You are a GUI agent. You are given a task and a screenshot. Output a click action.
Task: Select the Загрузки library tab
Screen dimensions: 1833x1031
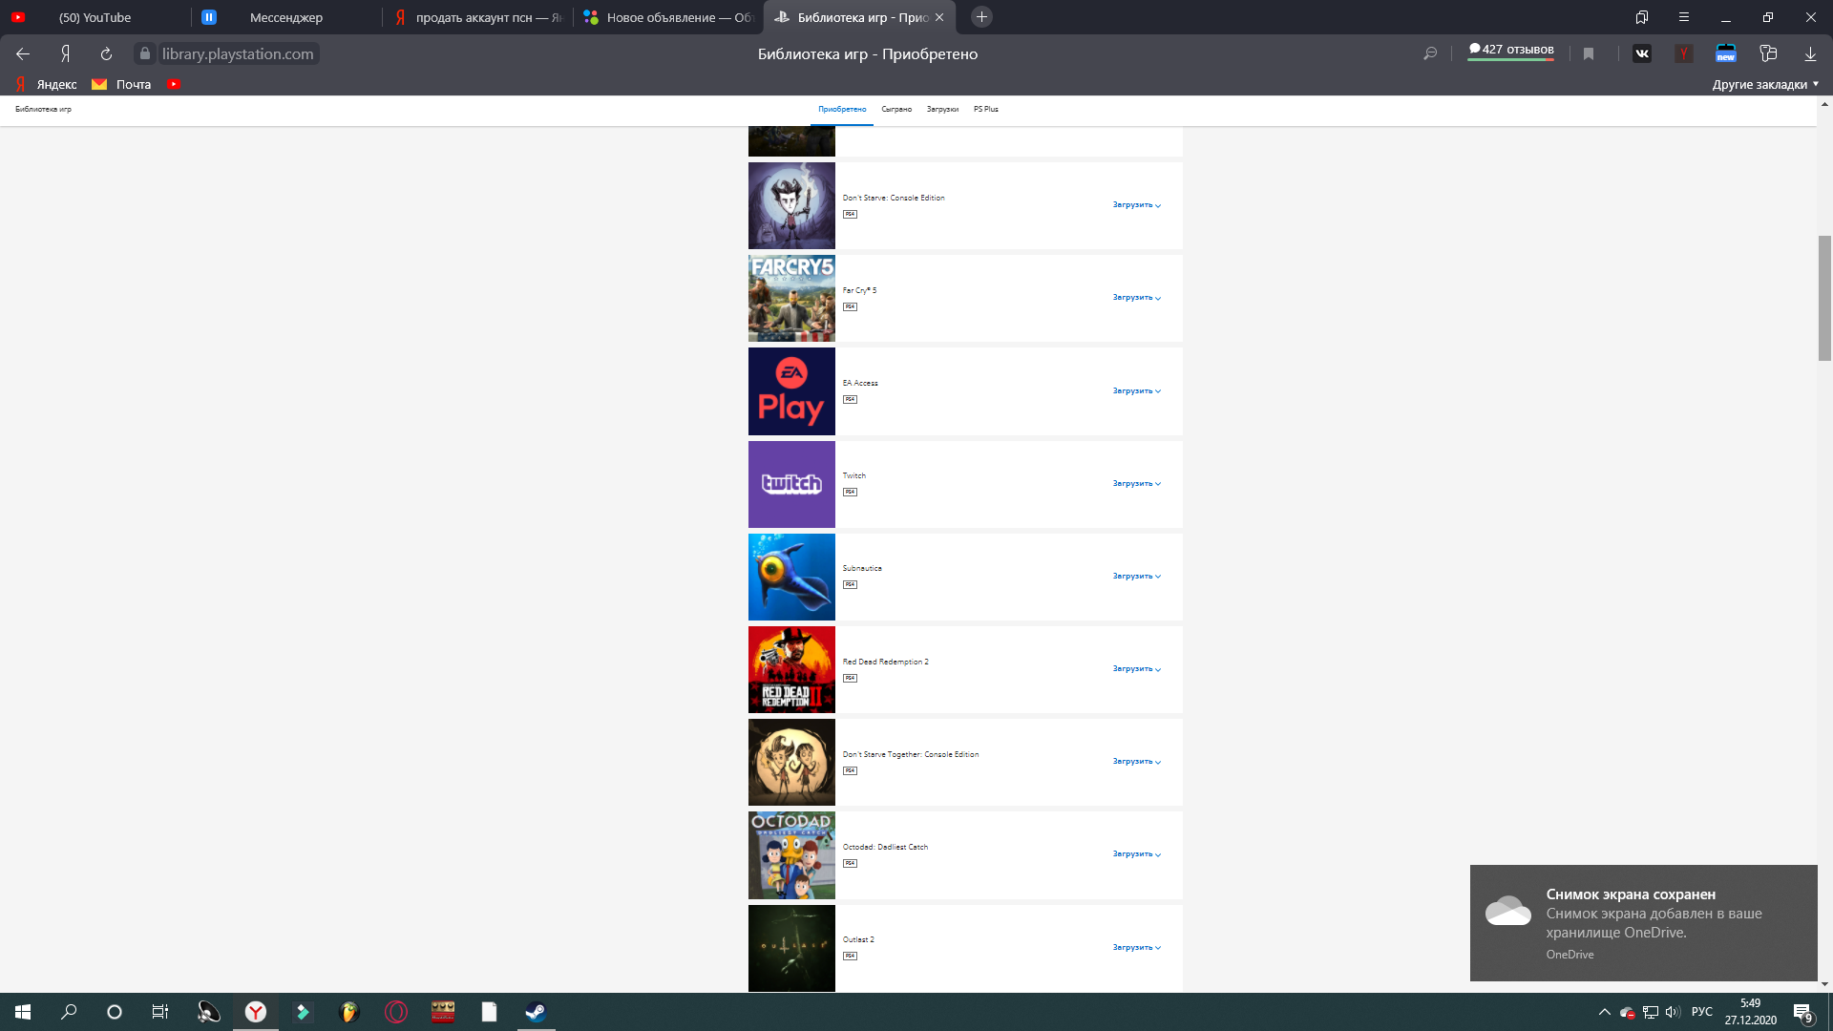click(942, 110)
